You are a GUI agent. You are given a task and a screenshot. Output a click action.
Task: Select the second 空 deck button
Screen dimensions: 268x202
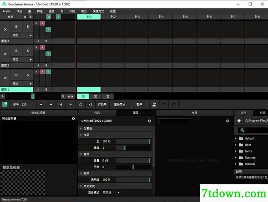(96, 96)
